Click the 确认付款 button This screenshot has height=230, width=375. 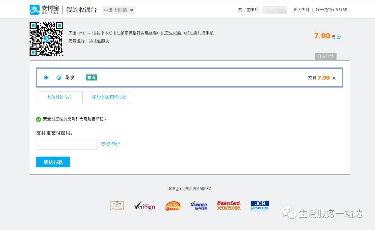(53, 162)
